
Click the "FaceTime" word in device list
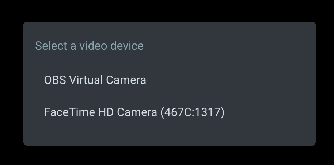click(69, 112)
